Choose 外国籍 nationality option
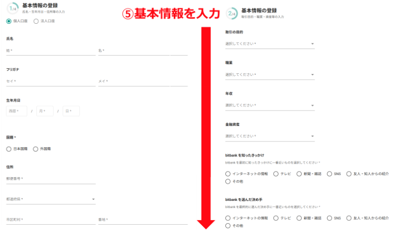The width and height of the screenshot is (395, 235). click(36, 149)
